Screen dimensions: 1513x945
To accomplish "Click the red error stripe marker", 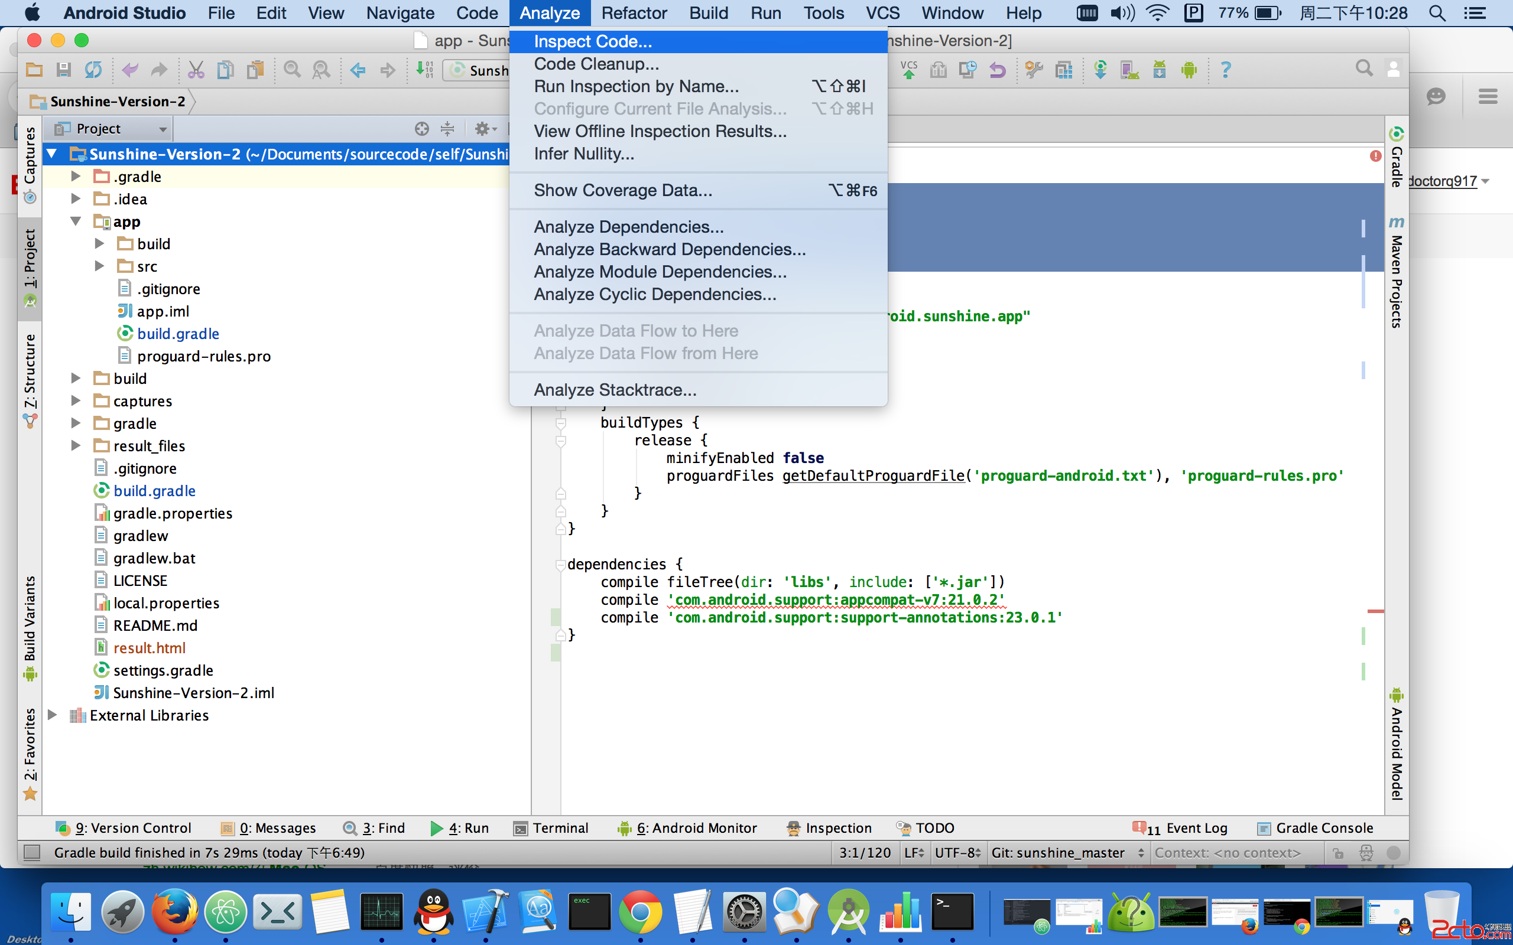I will [x=1375, y=611].
